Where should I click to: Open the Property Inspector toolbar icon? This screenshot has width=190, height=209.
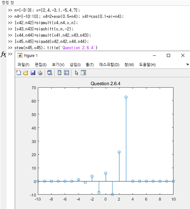(x=83, y=73)
